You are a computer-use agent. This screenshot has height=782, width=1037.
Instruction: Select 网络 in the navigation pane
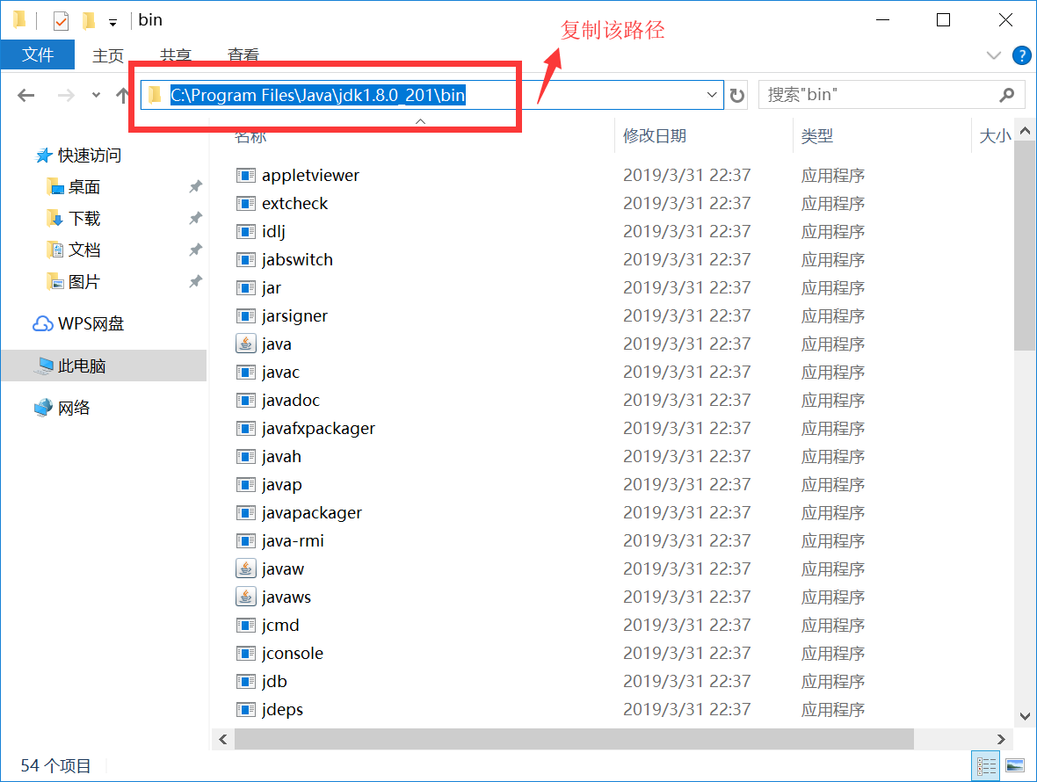click(74, 408)
